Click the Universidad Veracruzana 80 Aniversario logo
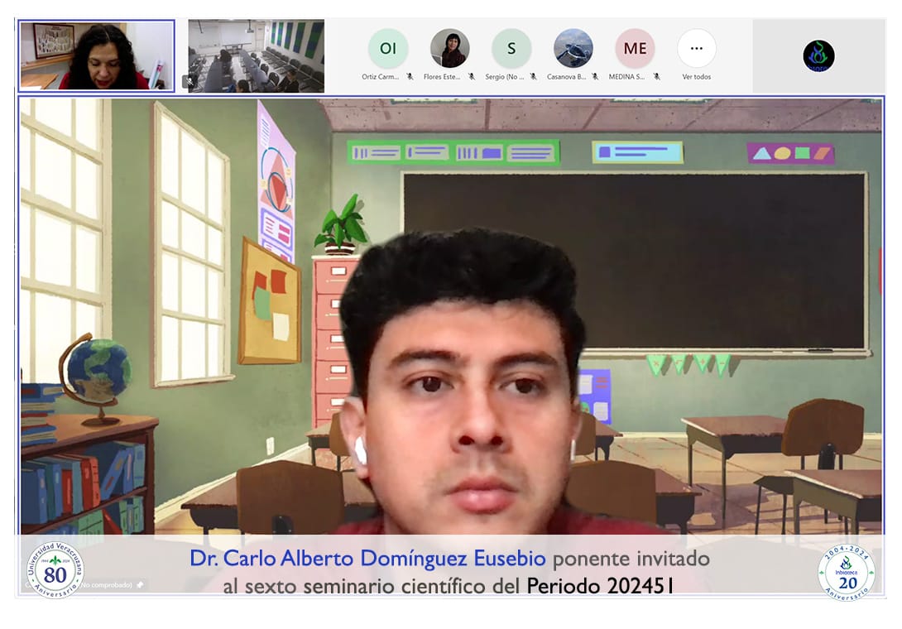Image resolution: width=902 pixels, height=629 pixels. [x=55, y=569]
